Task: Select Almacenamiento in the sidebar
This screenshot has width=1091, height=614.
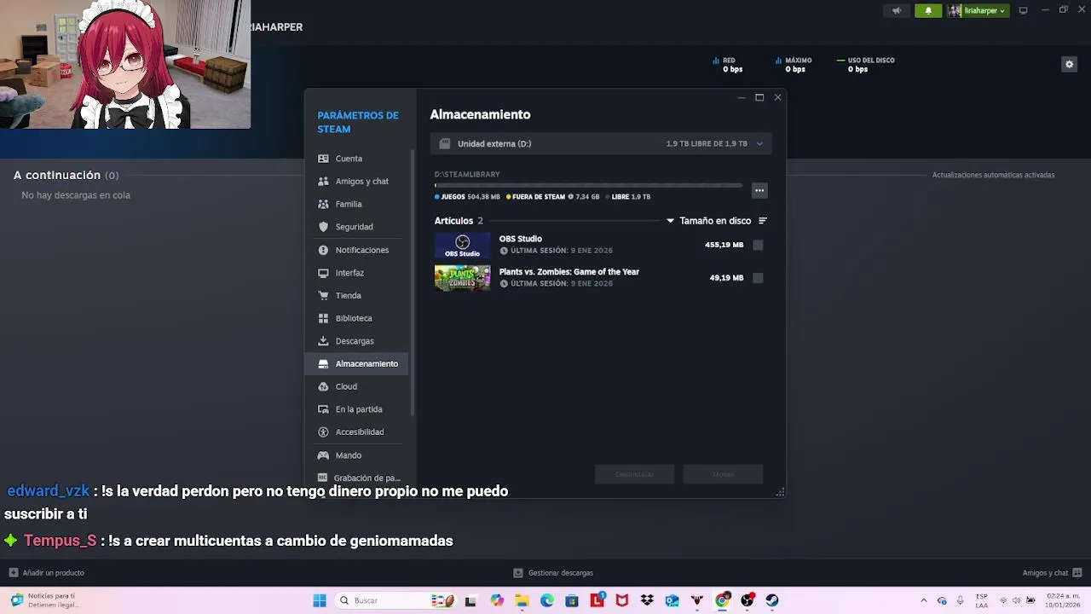Action: (358, 363)
